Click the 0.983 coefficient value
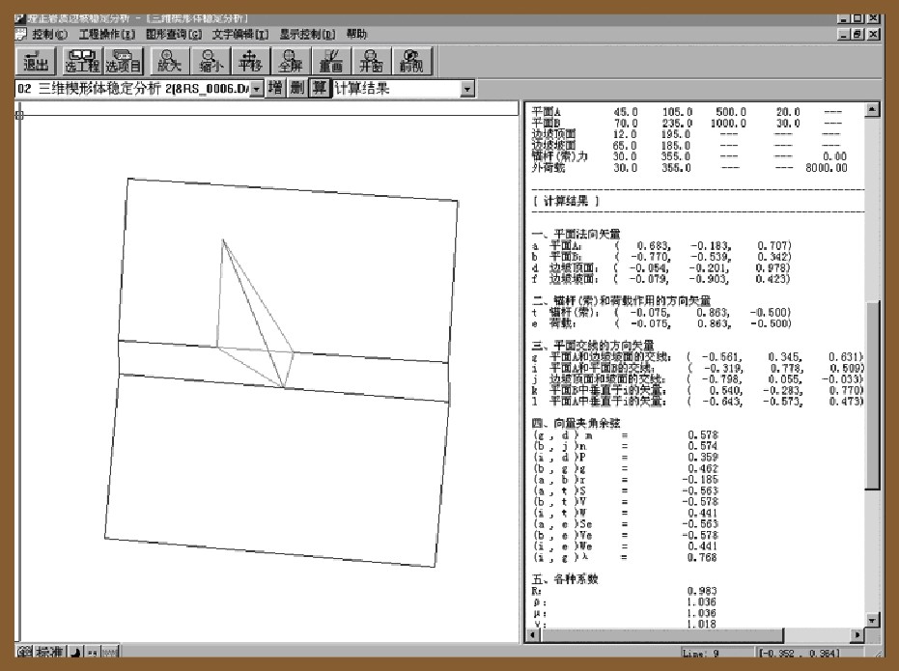The width and height of the screenshot is (899, 671). tap(702, 590)
